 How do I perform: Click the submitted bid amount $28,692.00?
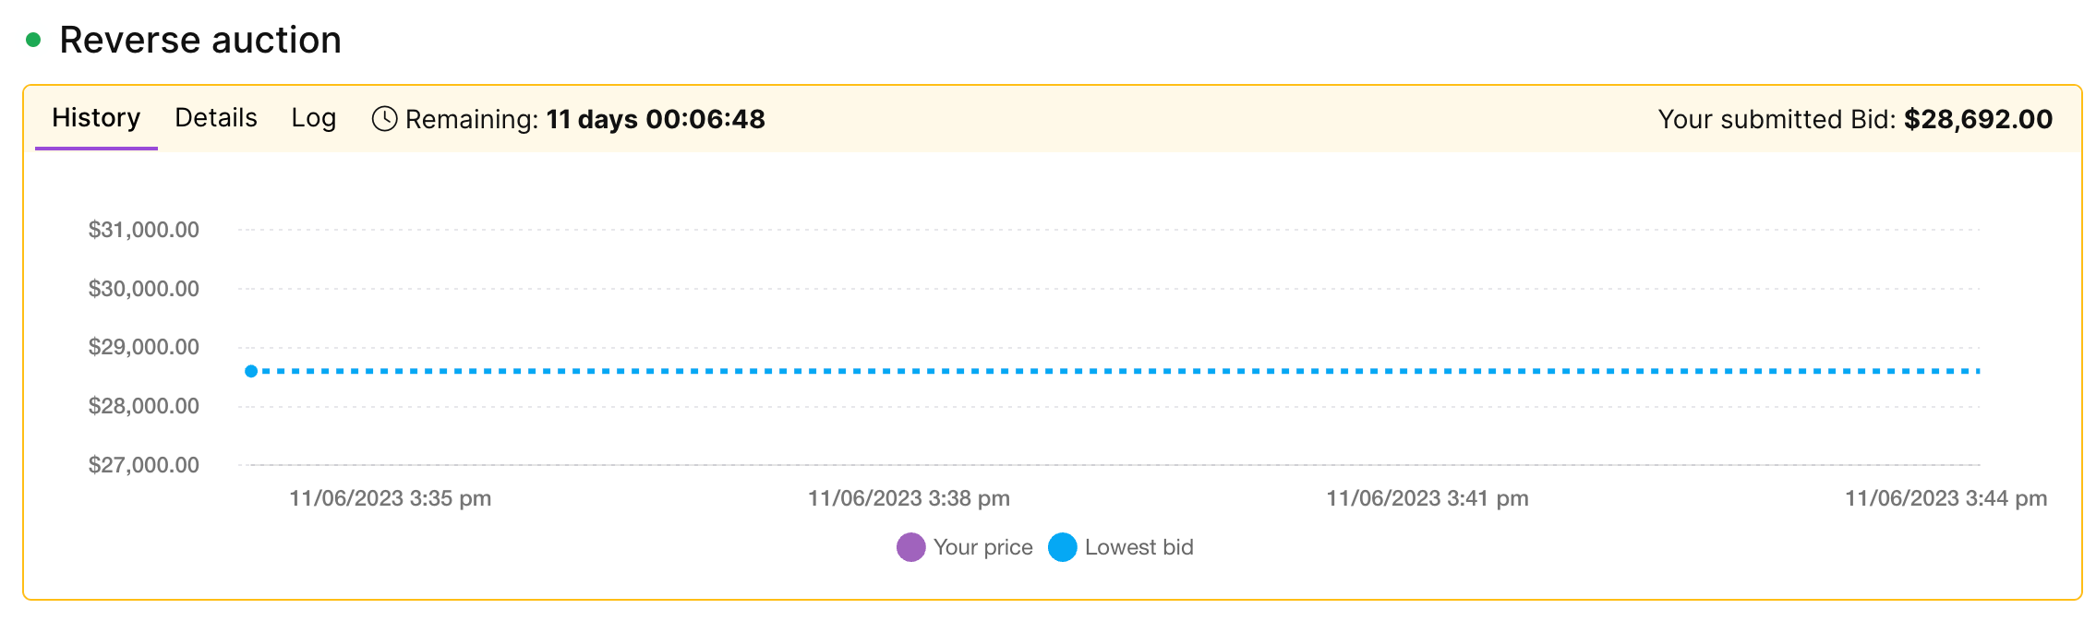[1978, 119]
